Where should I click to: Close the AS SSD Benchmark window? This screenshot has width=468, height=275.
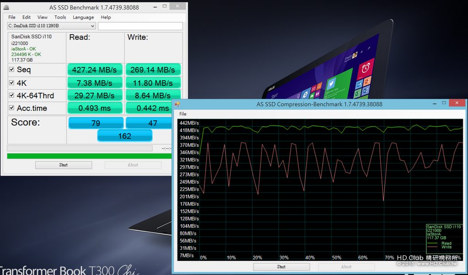click(x=178, y=6)
